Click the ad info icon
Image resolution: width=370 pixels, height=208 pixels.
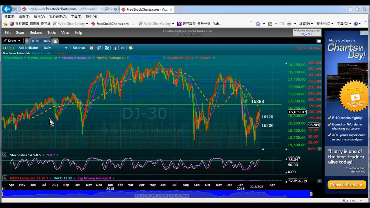(x=362, y=33)
